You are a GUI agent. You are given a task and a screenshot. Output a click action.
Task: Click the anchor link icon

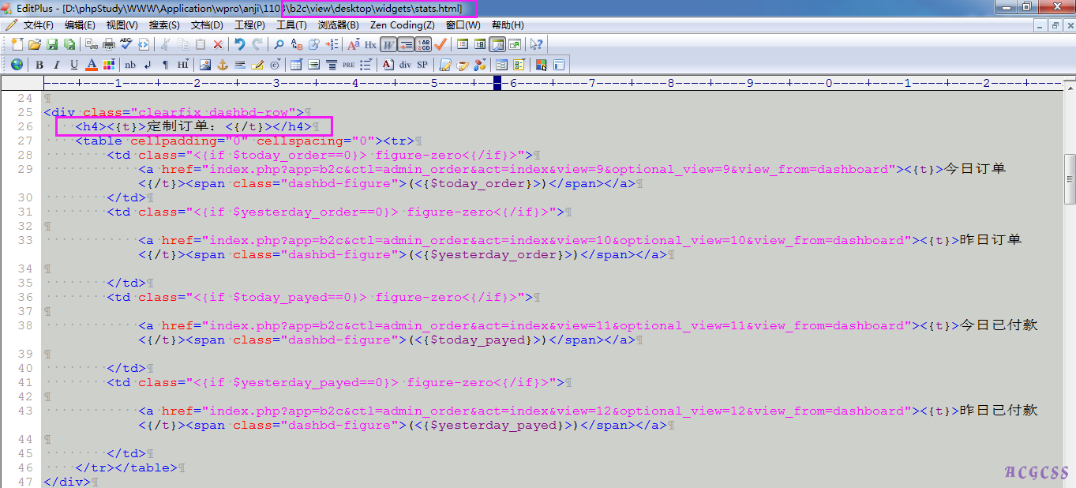223,65
